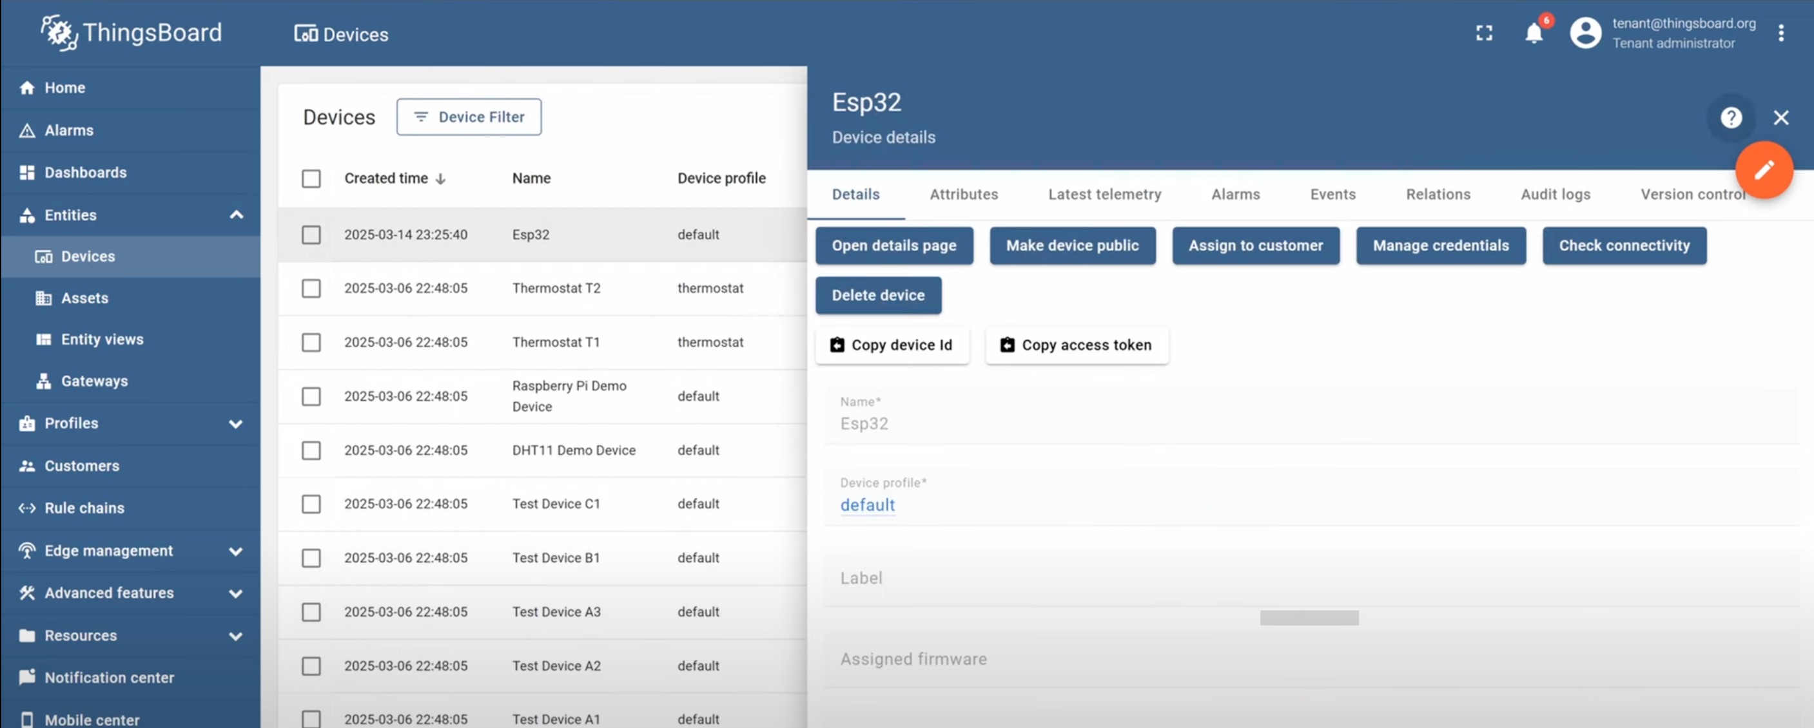
Task: Click the Notification center icon
Action: click(x=28, y=677)
